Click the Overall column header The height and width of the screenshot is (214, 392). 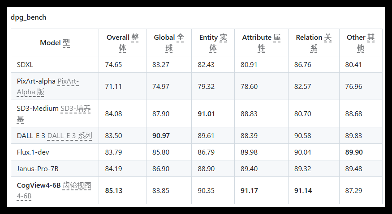point(122,42)
